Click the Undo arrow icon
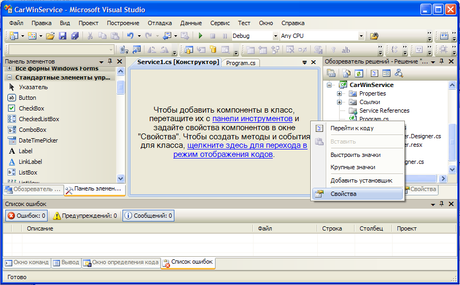The width and height of the screenshot is (460, 285). (x=130, y=36)
